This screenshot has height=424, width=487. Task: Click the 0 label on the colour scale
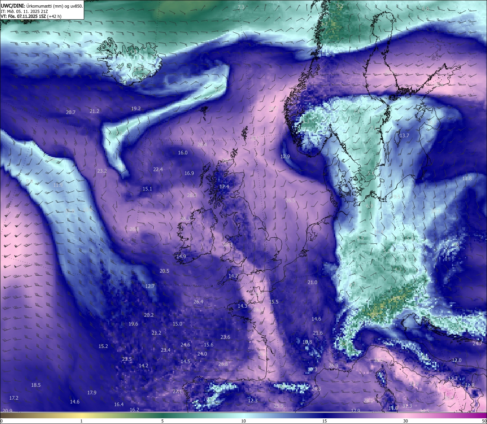pos(2,421)
